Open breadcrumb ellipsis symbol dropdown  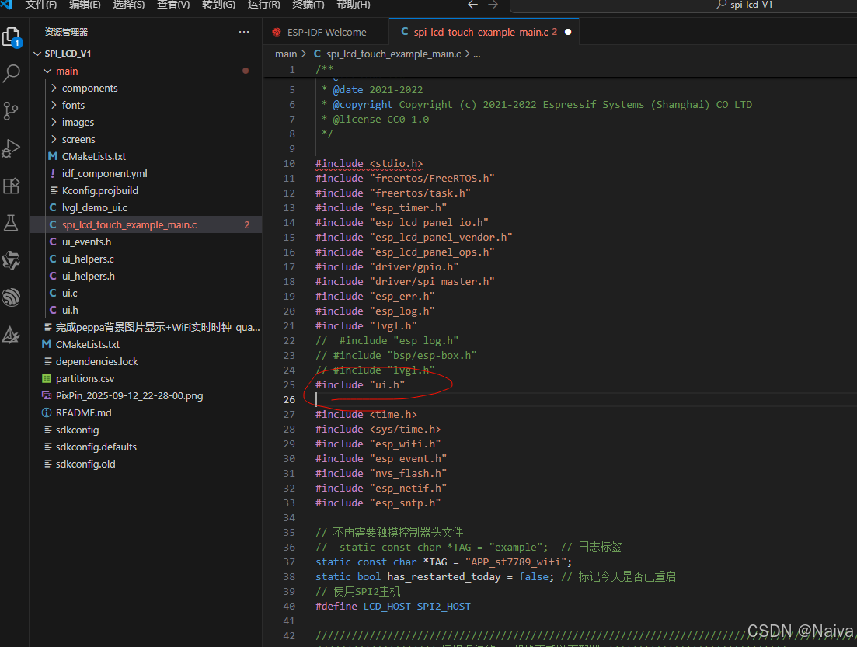click(476, 54)
